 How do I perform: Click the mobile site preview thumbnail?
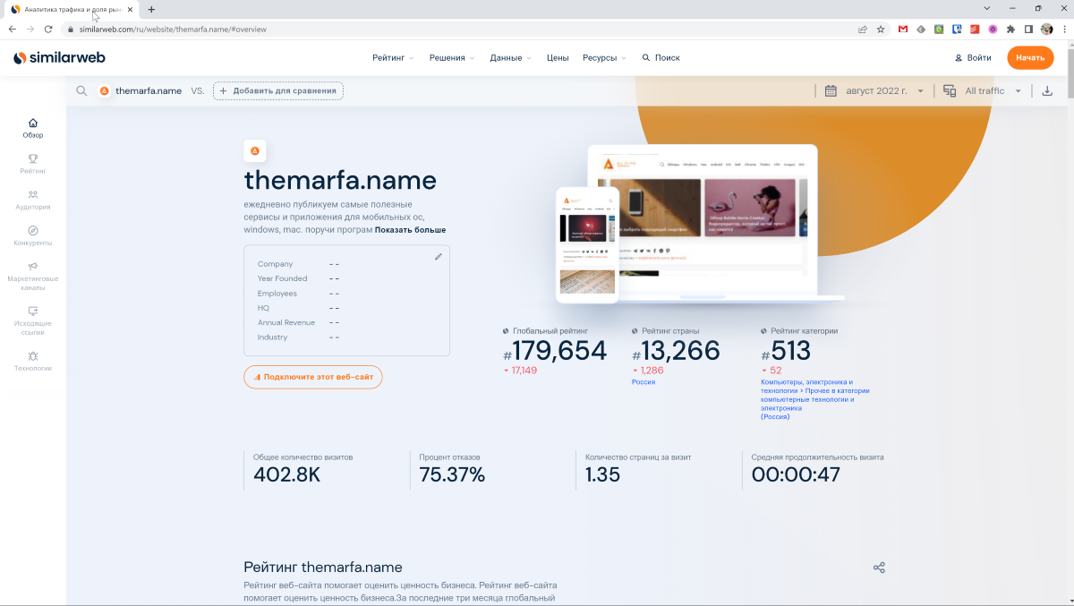click(587, 244)
